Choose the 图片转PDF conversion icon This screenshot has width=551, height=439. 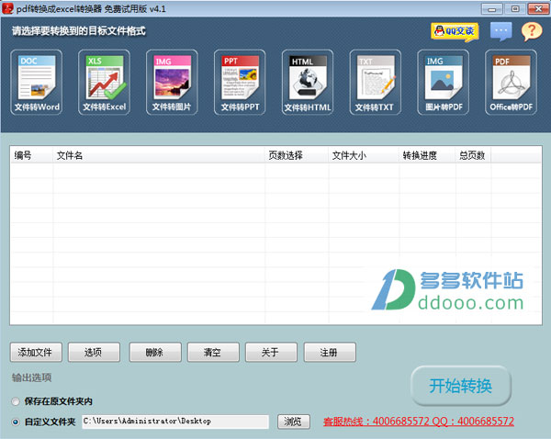pyautogui.click(x=444, y=83)
